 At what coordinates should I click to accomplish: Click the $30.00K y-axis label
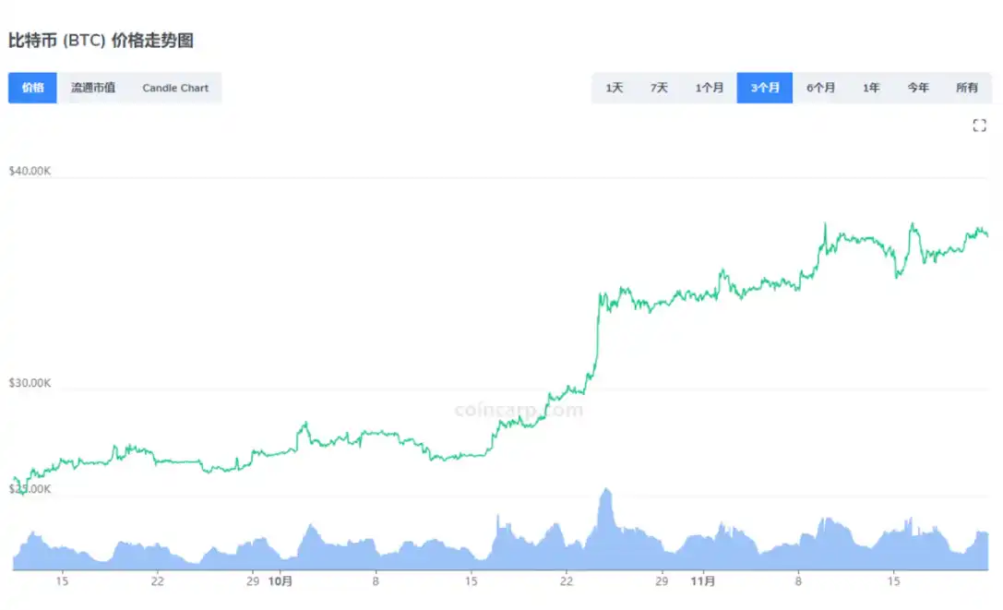pos(30,383)
